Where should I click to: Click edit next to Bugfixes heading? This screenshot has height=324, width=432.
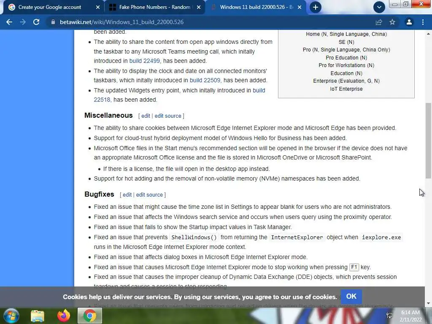(127, 195)
